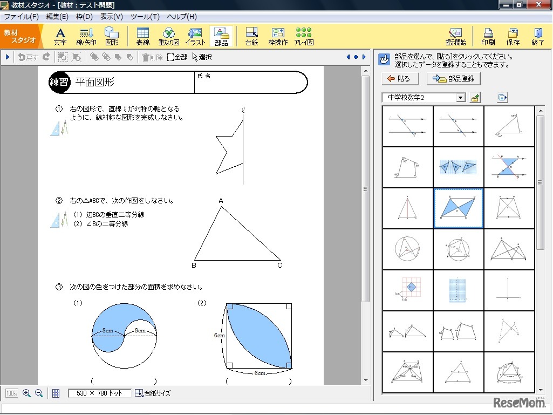Click the 削除 delete button
The width and height of the screenshot is (553, 415).
point(152,57)
